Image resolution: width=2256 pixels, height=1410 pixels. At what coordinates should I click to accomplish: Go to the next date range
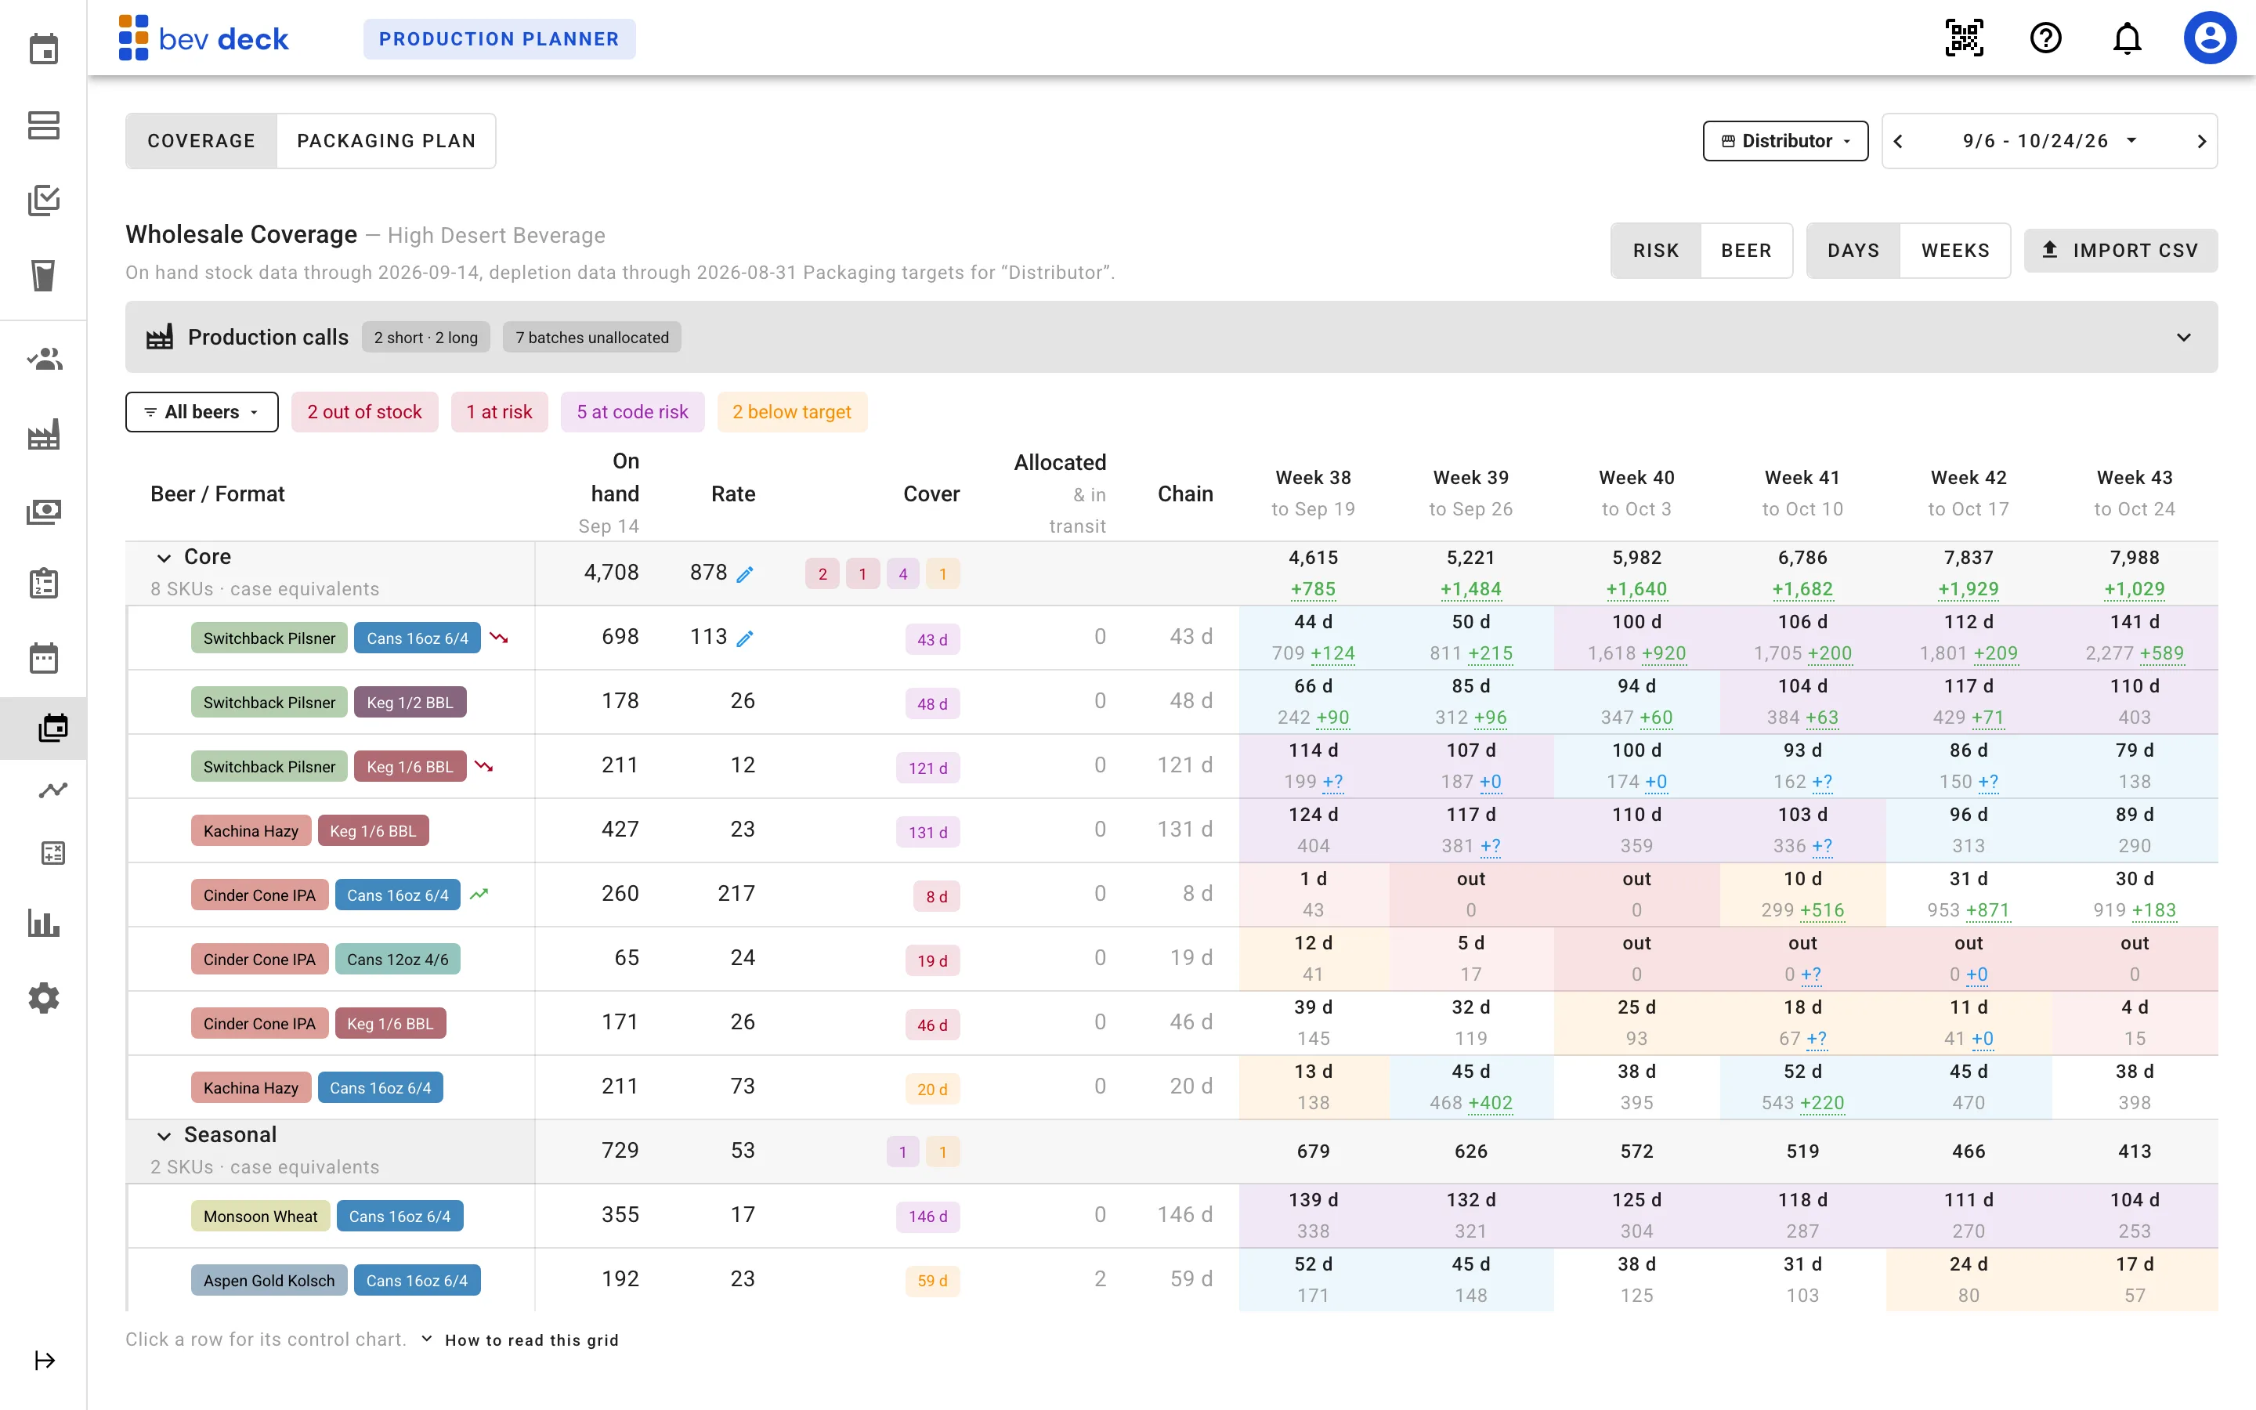click(2202, 142)
